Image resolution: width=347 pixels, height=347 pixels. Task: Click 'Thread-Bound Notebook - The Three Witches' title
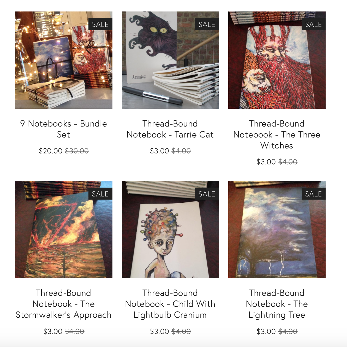277,134
